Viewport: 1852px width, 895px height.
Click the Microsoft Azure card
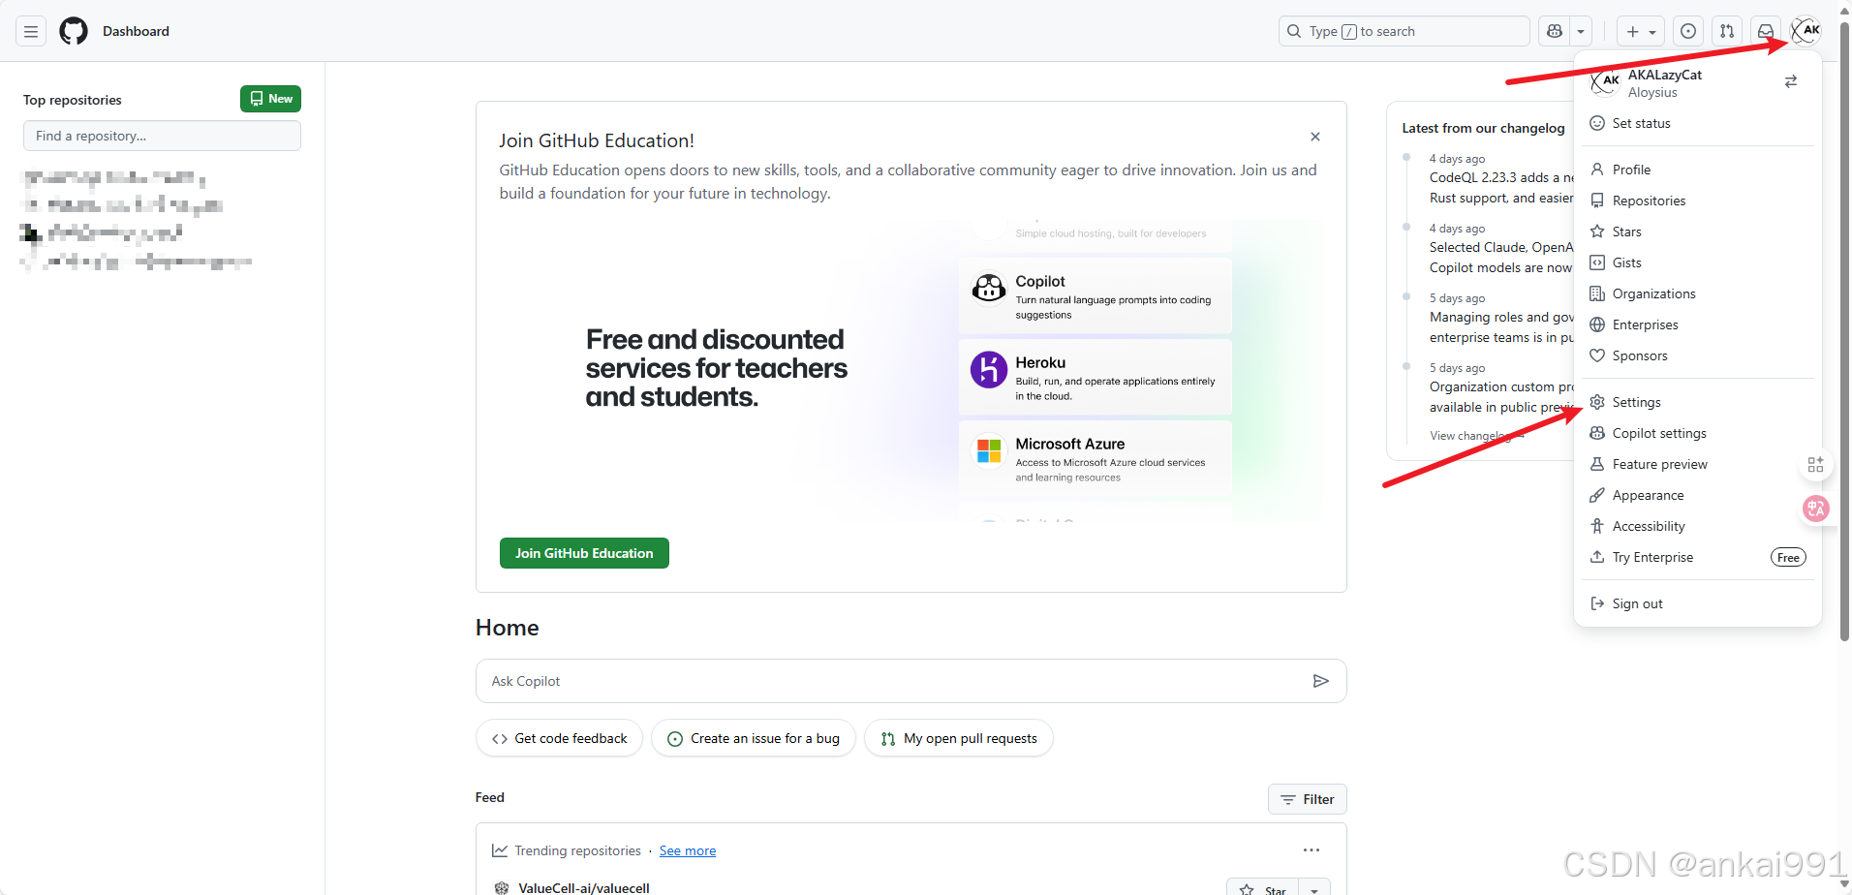point(1096,459)
